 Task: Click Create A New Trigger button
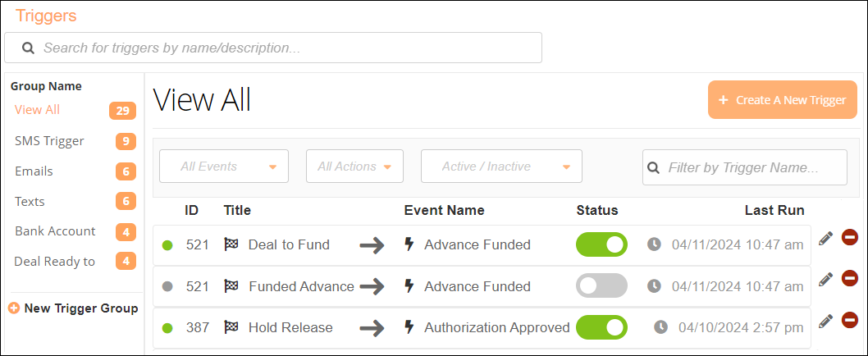782,100
